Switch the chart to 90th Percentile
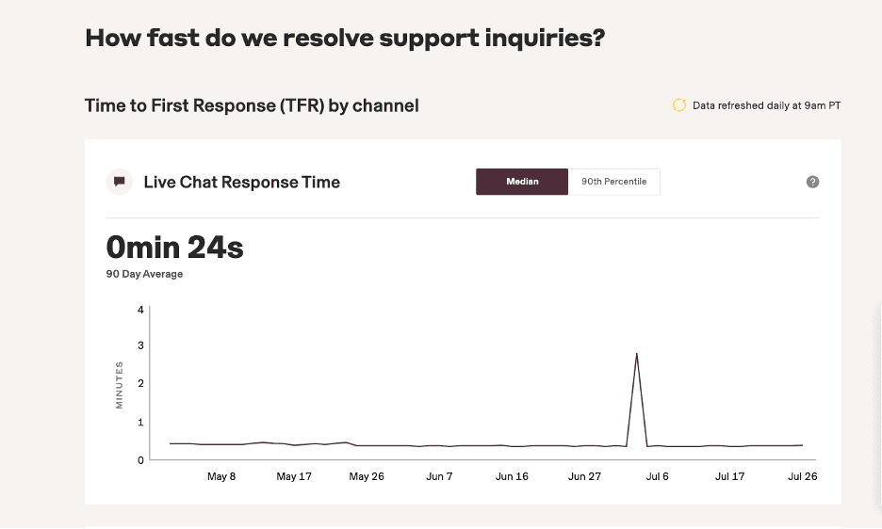Image resolution: width=882 pixels, height=529 pixels. coord(613,182)
